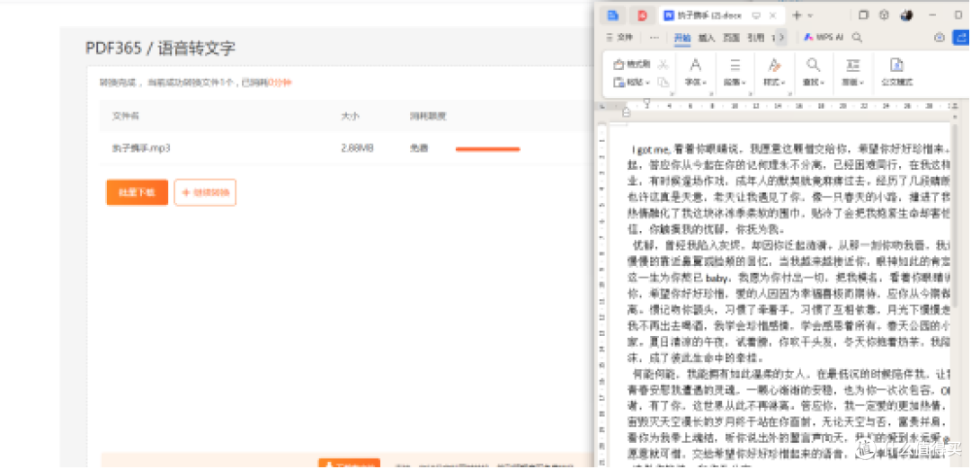971x469 pixels.
Task: Click the ribbon search magnifier icon
Action: (x=857, y=38)
